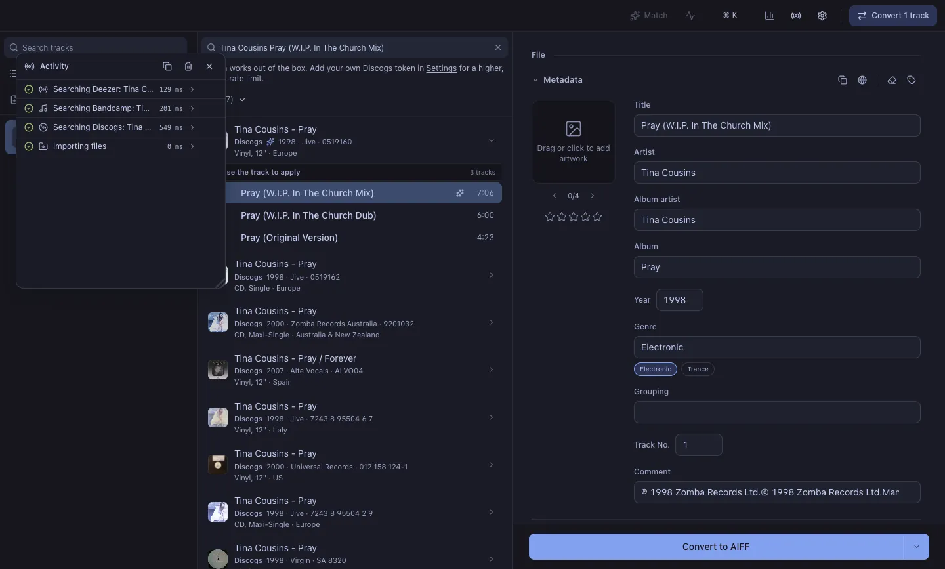Image resolution: width=945 pixels, height=569 pixels.
Task: Collapse the Discogs Jive 0519160 result
Action: (491, 140)
